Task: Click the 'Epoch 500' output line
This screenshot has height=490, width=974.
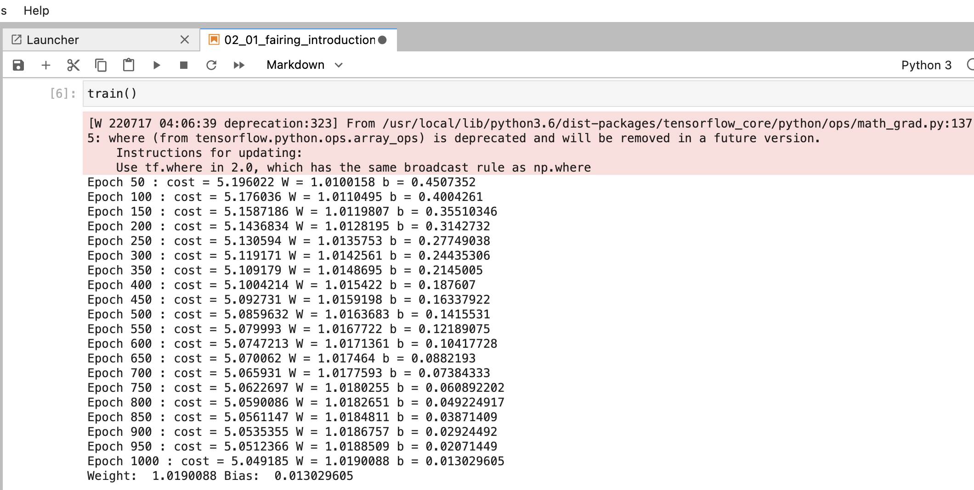Action: tap(289, 314)
